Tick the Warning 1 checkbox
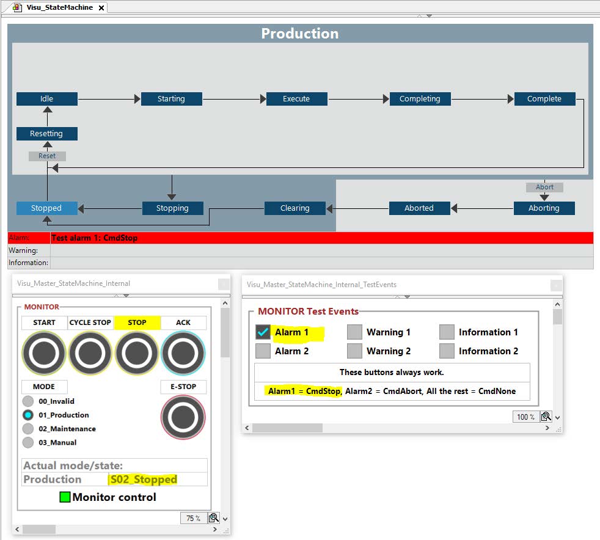600x540 pixels. point(354,332)
